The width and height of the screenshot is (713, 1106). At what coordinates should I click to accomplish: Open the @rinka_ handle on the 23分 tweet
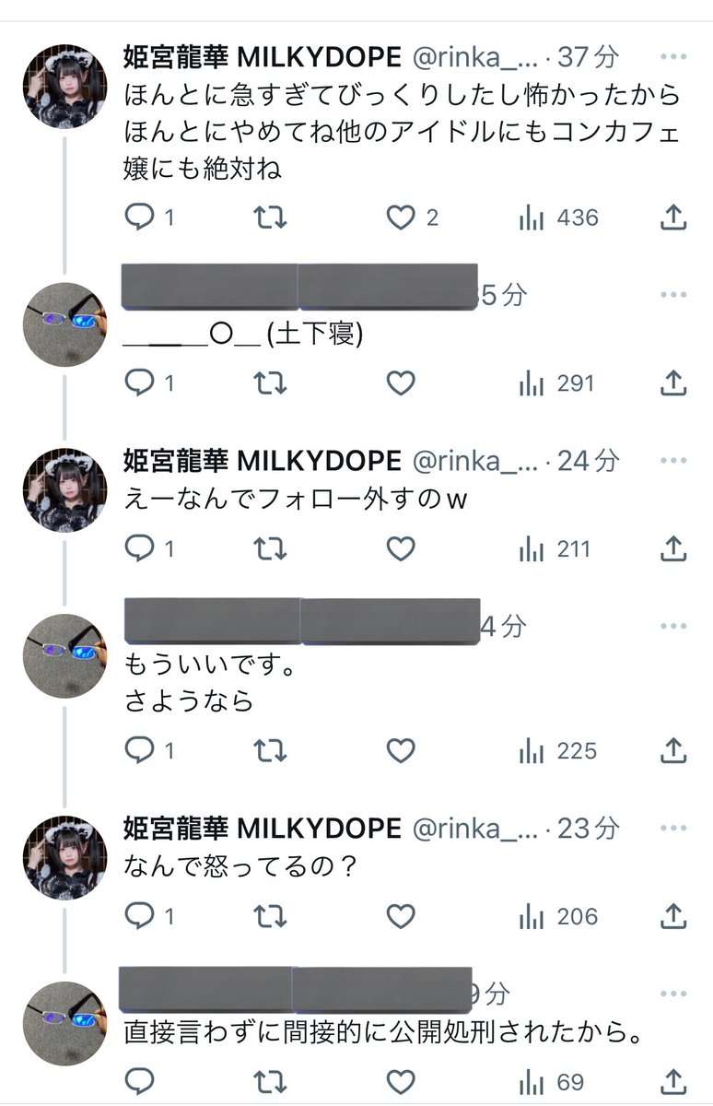click(x=474, y=829)
